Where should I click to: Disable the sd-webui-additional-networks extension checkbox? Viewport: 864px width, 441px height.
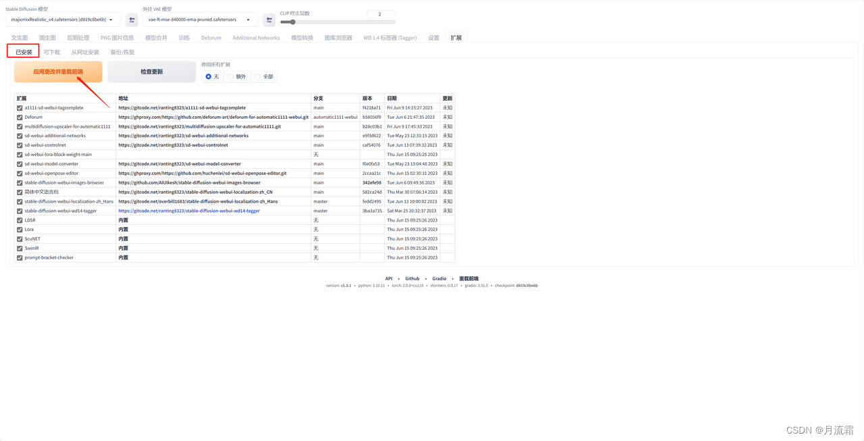(x=20, y=136)
